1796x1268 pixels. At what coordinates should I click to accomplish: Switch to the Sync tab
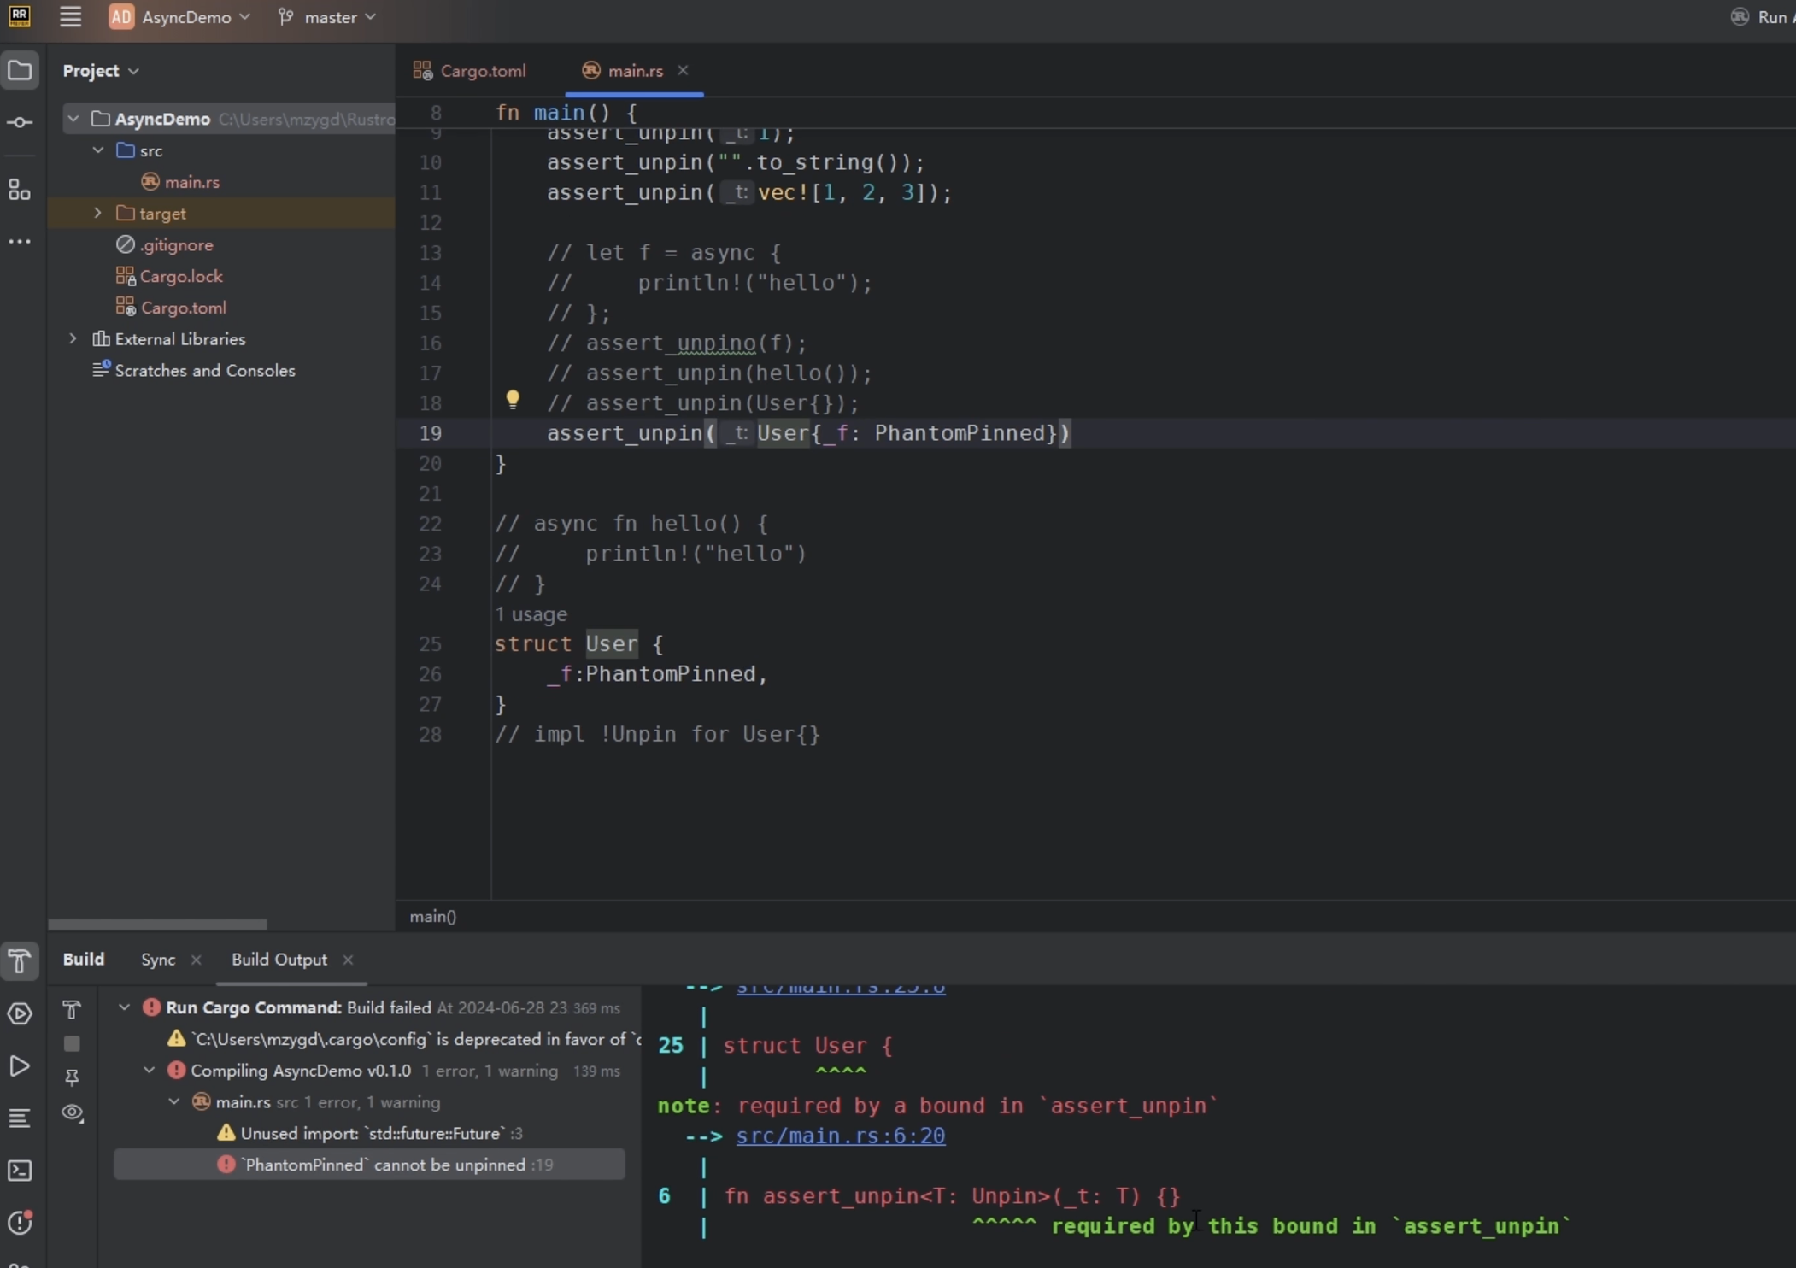(158, 960)
